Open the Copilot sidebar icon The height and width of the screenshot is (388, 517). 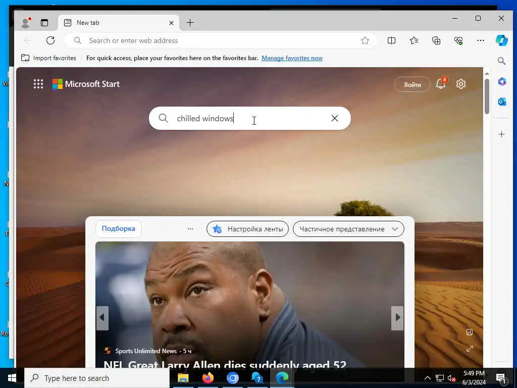click(501, 40)
